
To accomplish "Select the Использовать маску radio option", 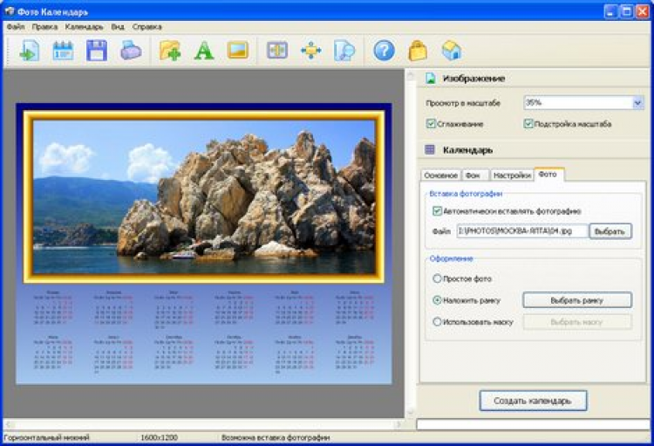I will (x=438, y=321).
